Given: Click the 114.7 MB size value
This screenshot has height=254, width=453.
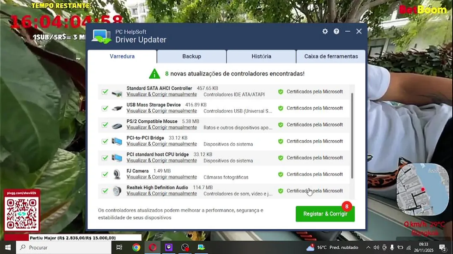Looking at the screenshot, I should coord(203,187).
